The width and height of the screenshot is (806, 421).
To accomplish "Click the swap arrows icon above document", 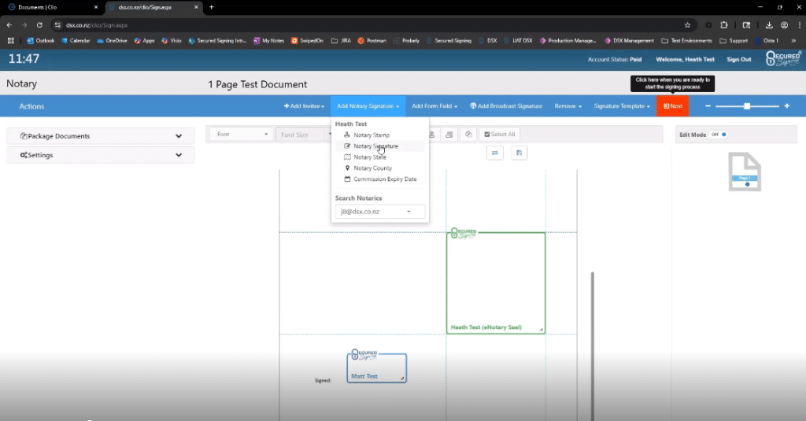I will (495, 153).
